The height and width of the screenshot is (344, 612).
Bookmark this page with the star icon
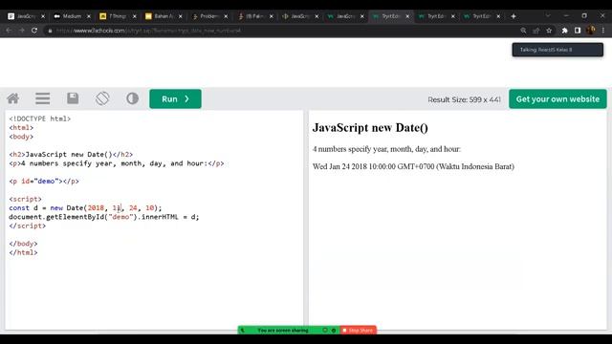point(549,31)
